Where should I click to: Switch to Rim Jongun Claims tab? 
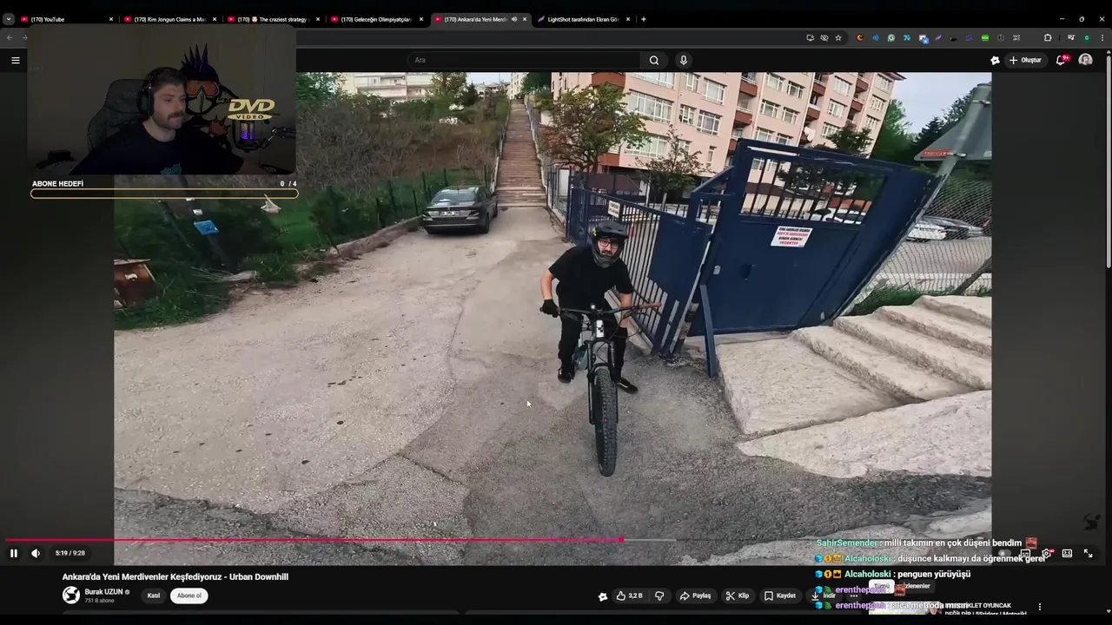click(171, 19)
